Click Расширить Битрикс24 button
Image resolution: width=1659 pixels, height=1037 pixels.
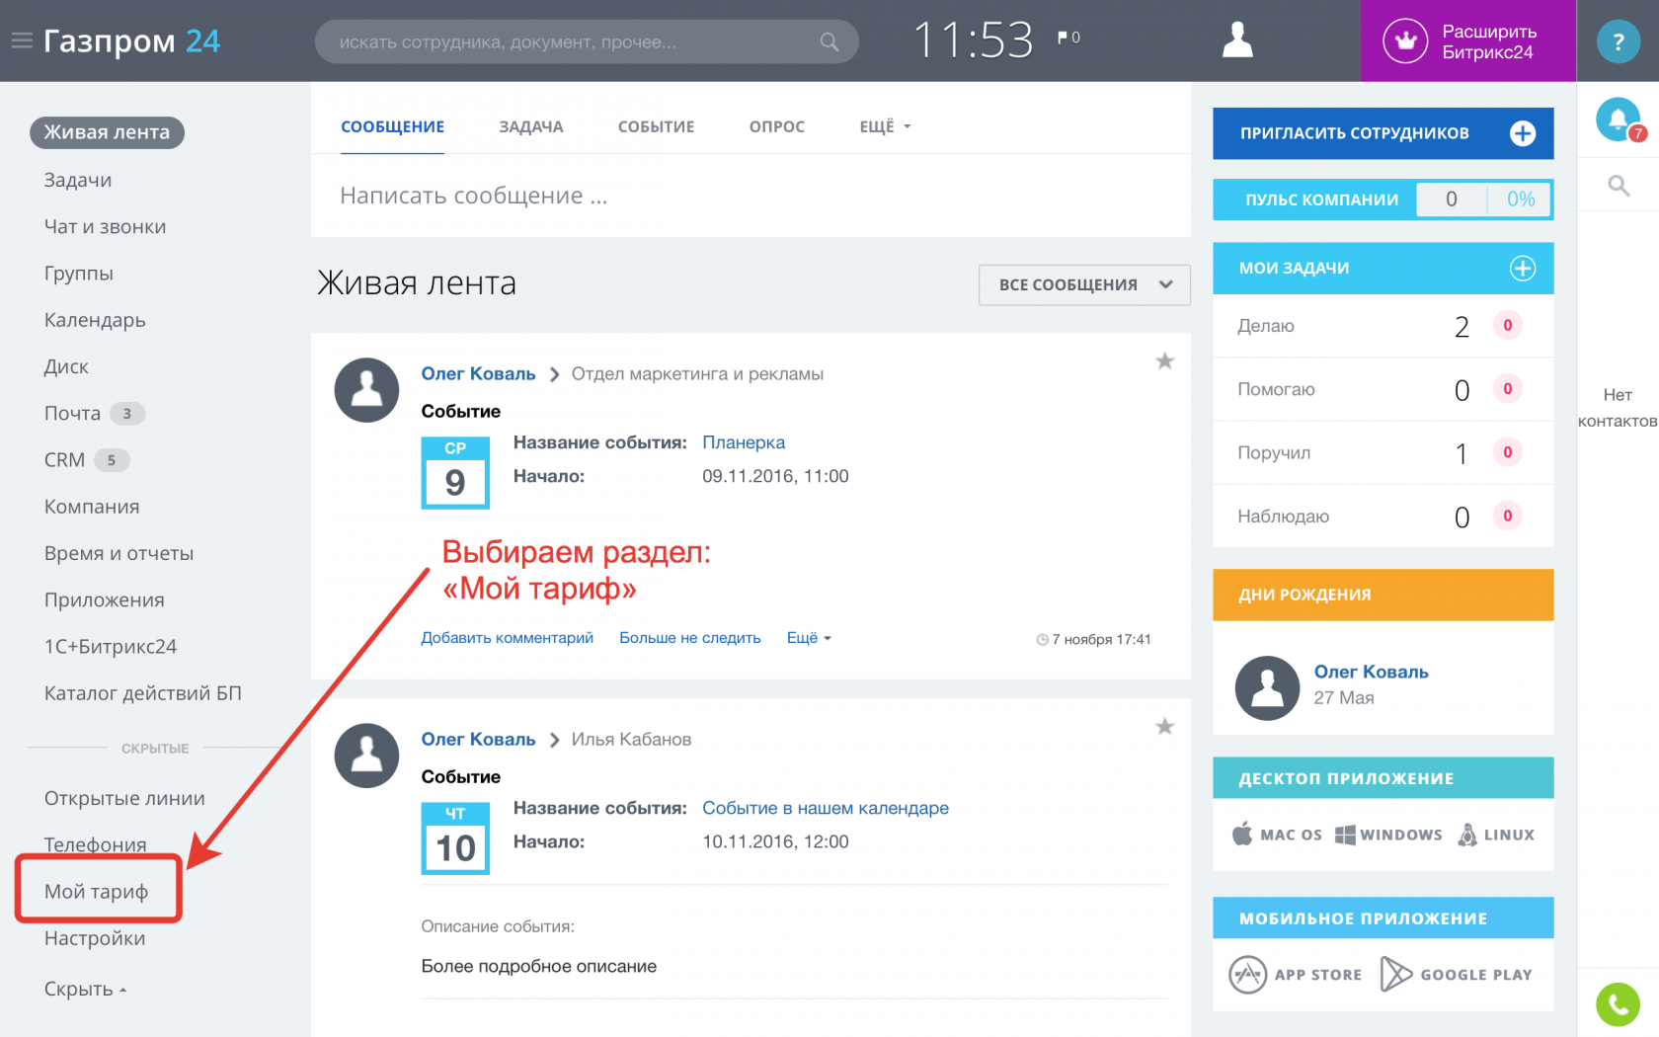(x=1467, y=40)
